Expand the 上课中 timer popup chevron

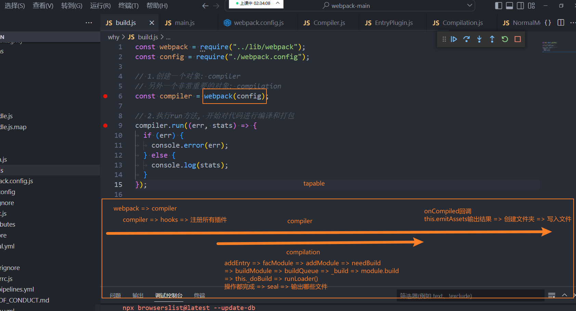point(278,3)
